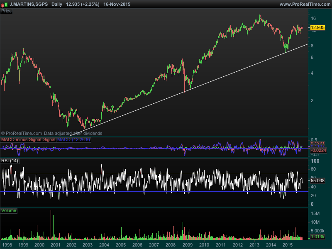The width and height of the screenshot is (332, 249).
Task: Click the 80 level on RSI axis
Action: click(313, 169)
